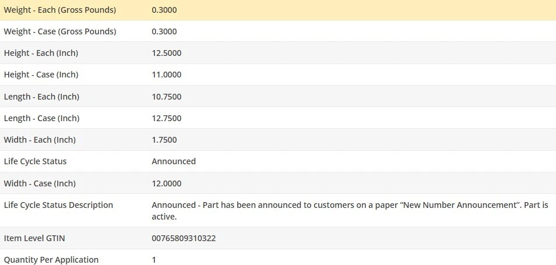Viewport: 556px width, 265px height.
Task: Select the 11.0000 value
Action: pos(167,75)
